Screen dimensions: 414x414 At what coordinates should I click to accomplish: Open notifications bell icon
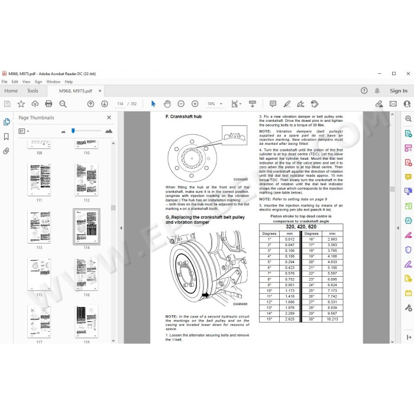click(377, 91)
